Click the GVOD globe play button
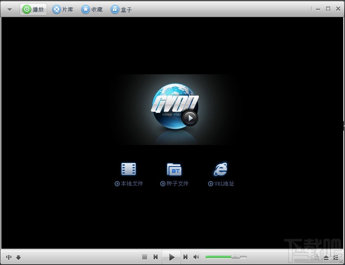Screen dimensions: 345x265 [190, 118]
